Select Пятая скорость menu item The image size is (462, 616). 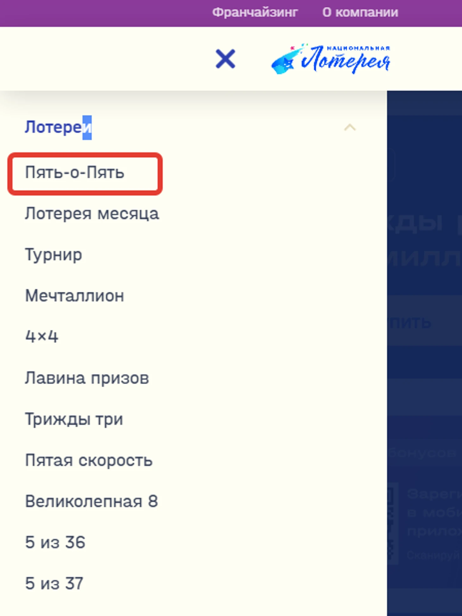(89, 460)
